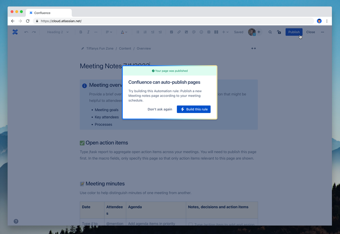Click the browser reload button
The height and width of the screenshot is (234, 340).
(x=28, y=21)
